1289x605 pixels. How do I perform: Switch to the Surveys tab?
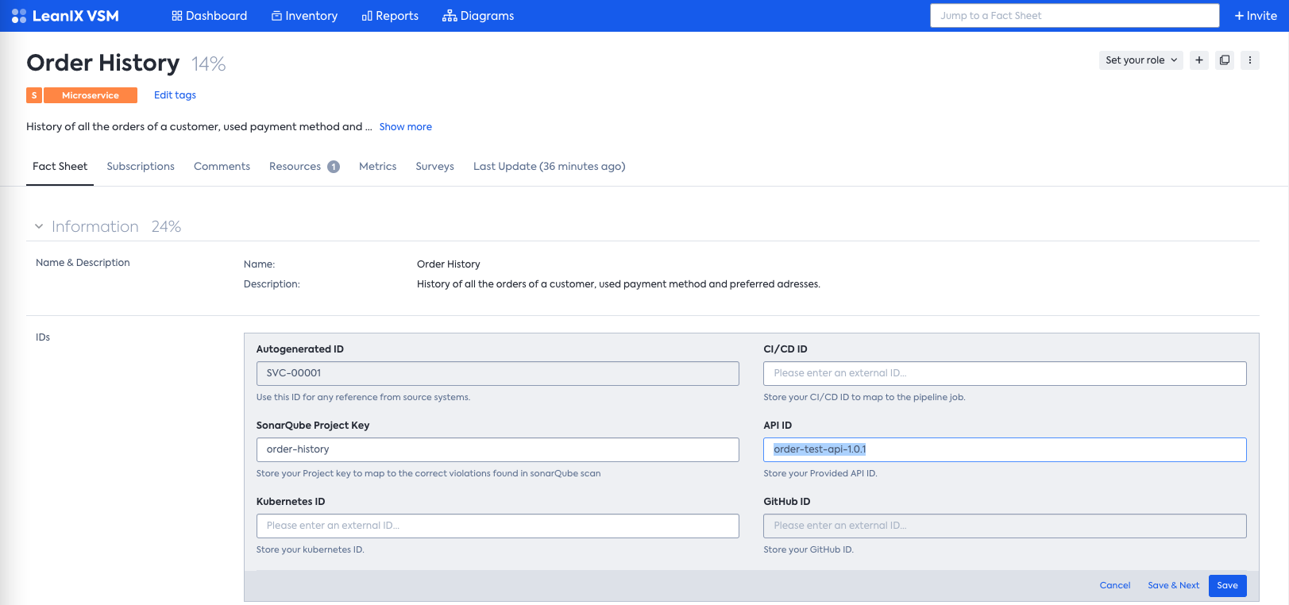[x=435, y=167]
